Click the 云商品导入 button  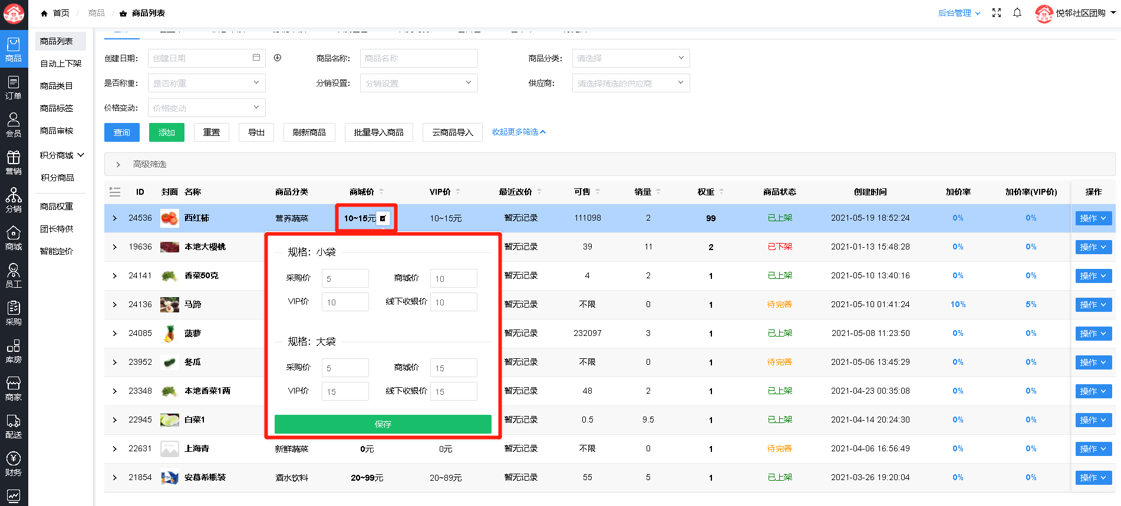(453, 132)
